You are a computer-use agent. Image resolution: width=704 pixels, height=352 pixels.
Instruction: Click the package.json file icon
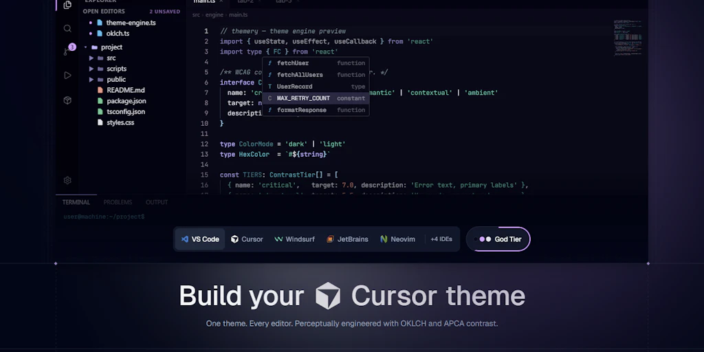click(100, 101)
